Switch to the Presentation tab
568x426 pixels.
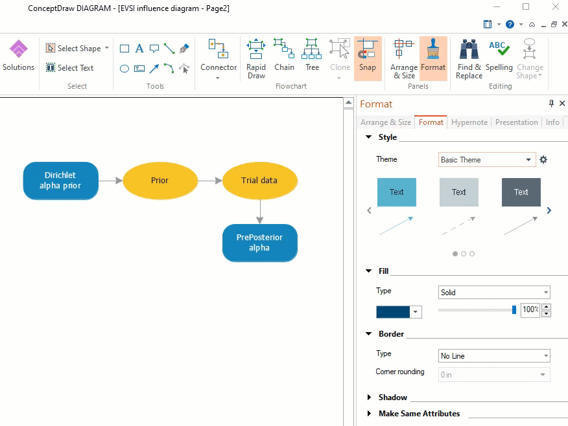516,122
